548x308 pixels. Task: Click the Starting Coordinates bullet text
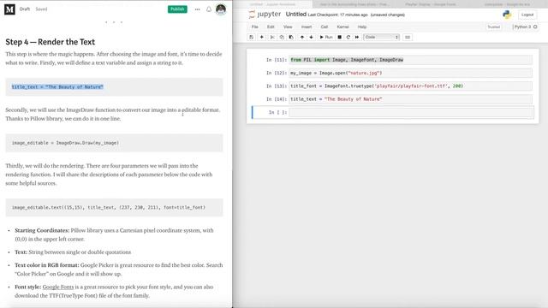(x=114, y=234)
